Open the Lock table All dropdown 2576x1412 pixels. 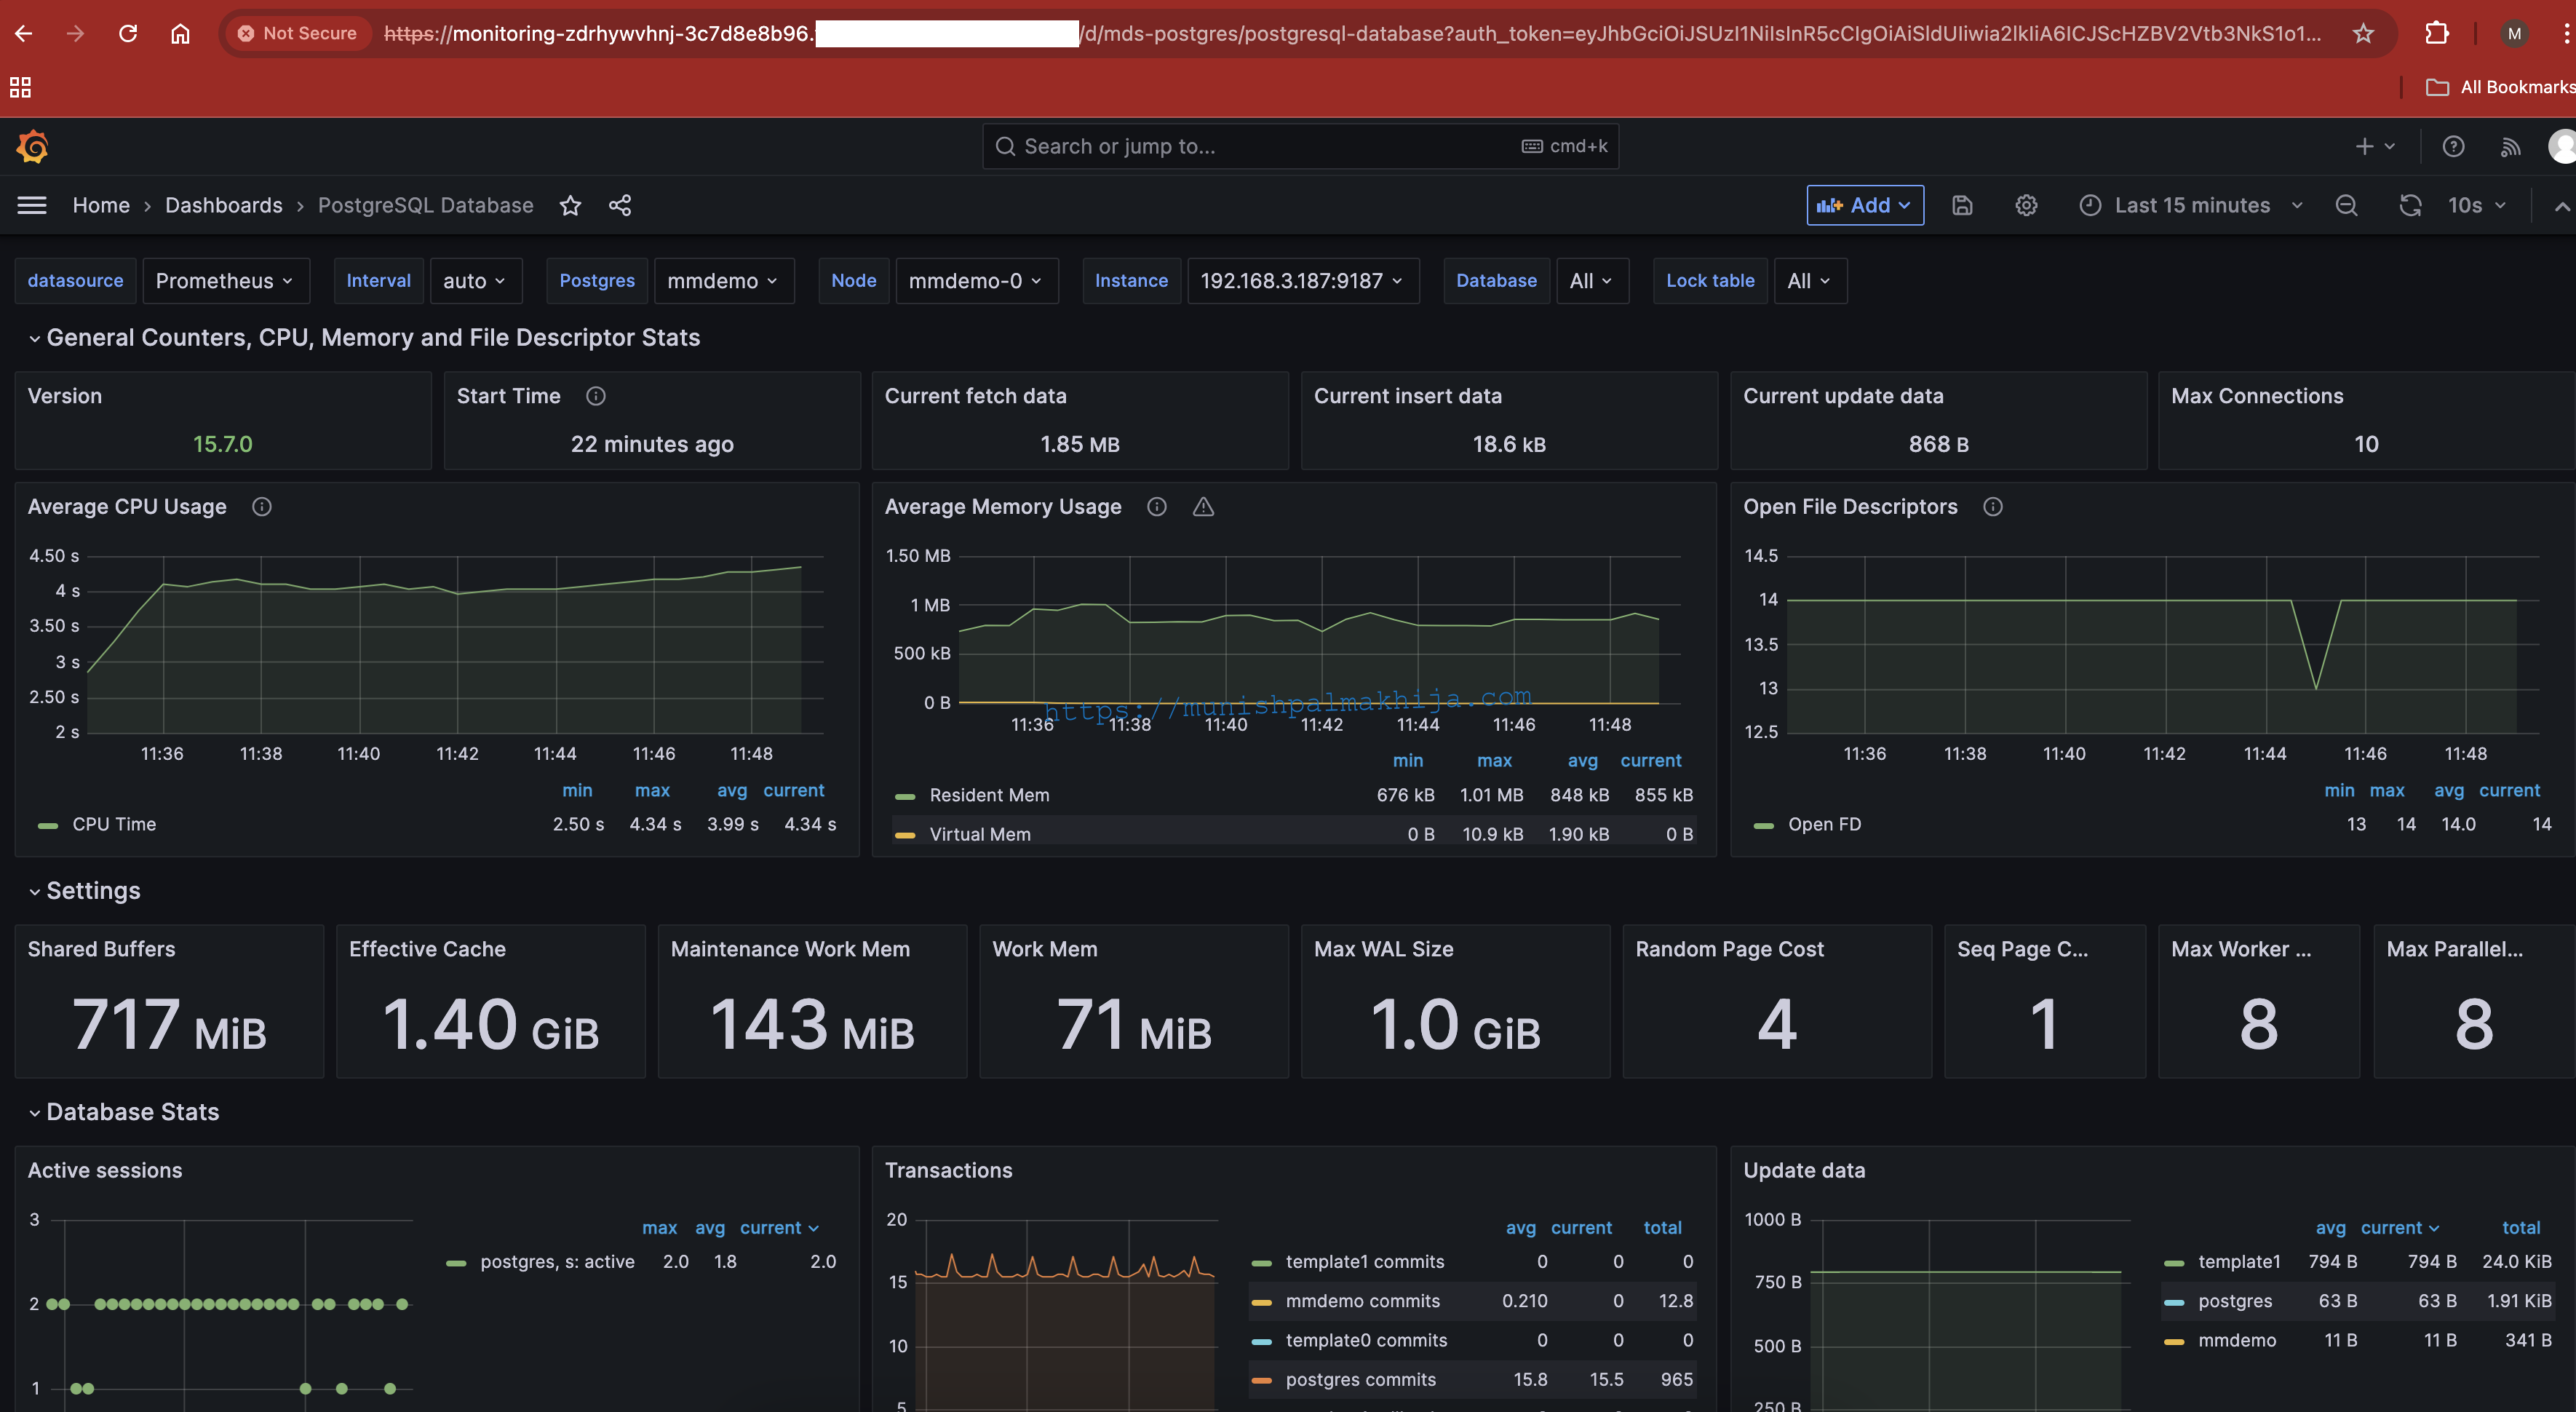point(1809,281)
